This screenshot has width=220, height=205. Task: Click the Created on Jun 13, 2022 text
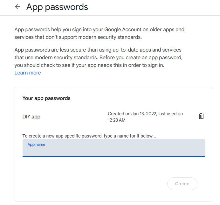[132, 114]
